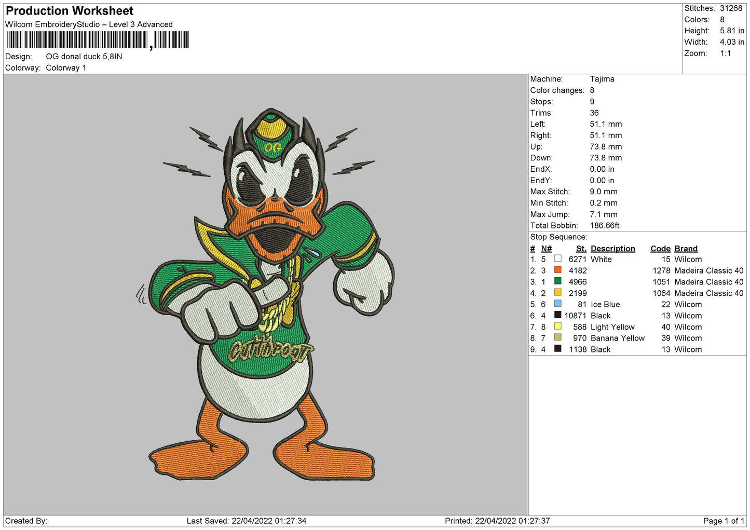Screen dimensions: 750x530
Task: Click the 'Stop Sequence:' label
Action: pos(558,237)
